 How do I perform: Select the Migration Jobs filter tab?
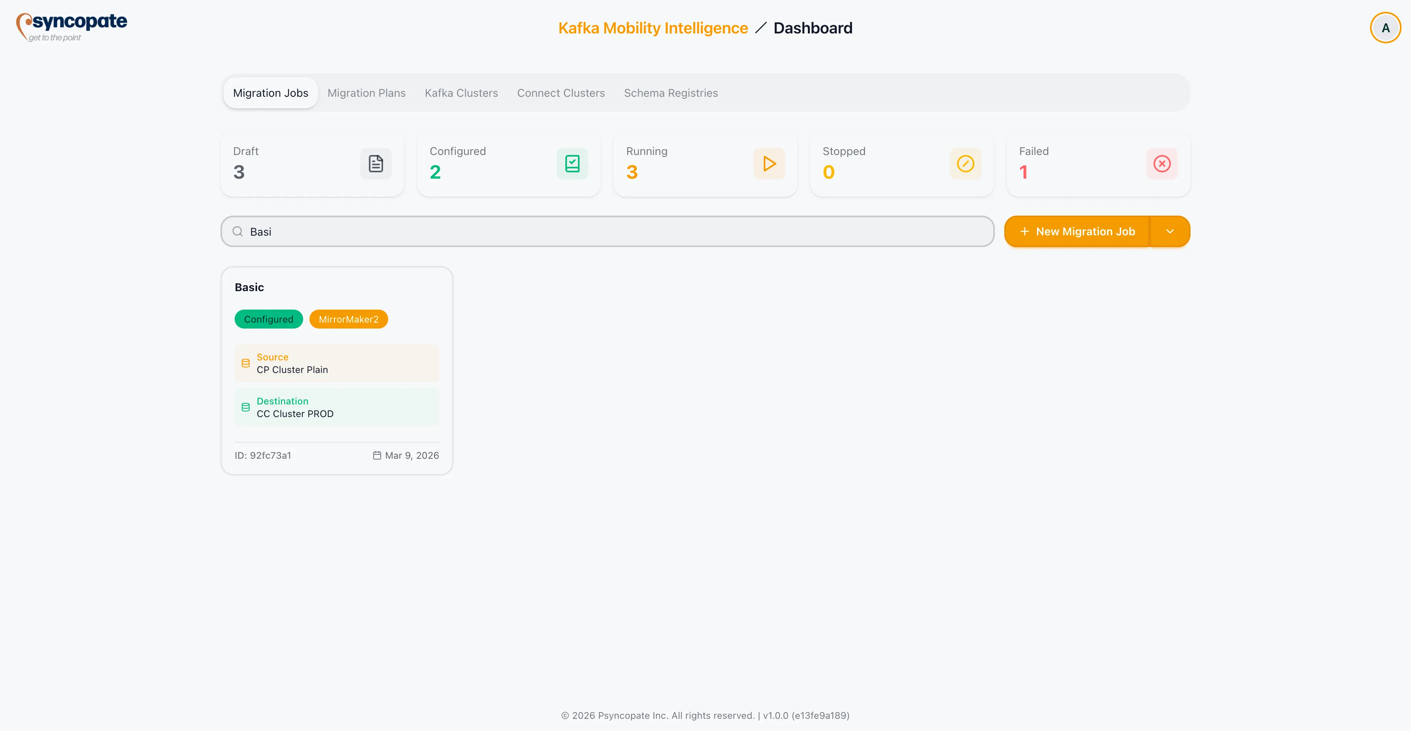(270, 92)
